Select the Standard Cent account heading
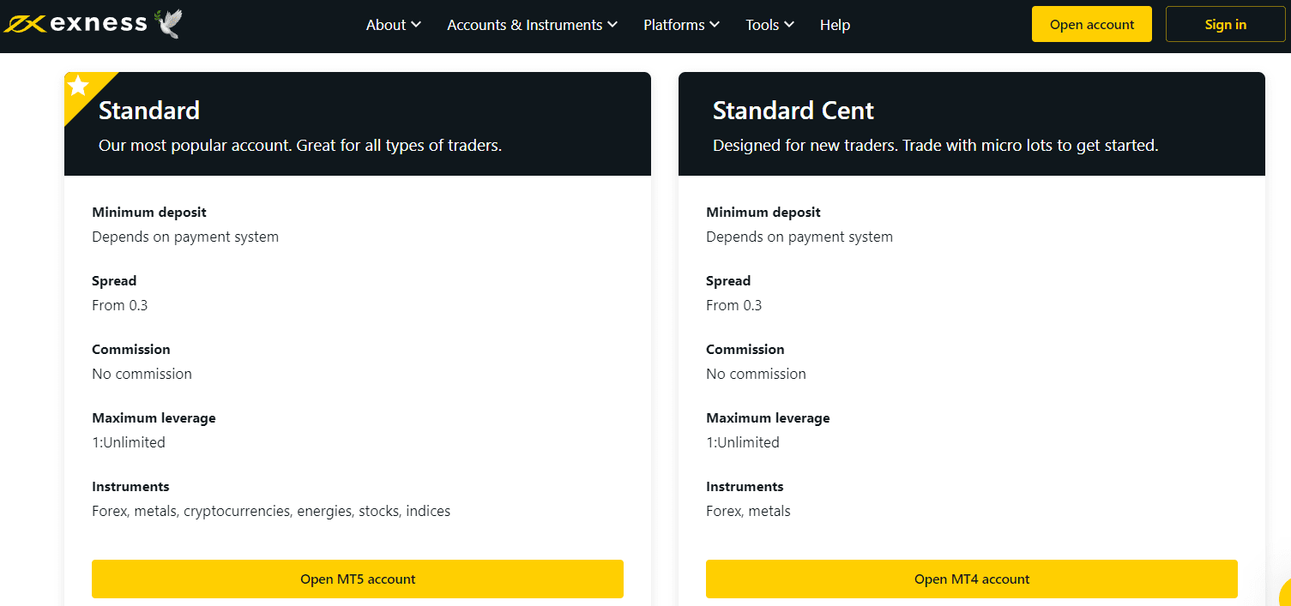1291x606 pixels. (793, 111)
